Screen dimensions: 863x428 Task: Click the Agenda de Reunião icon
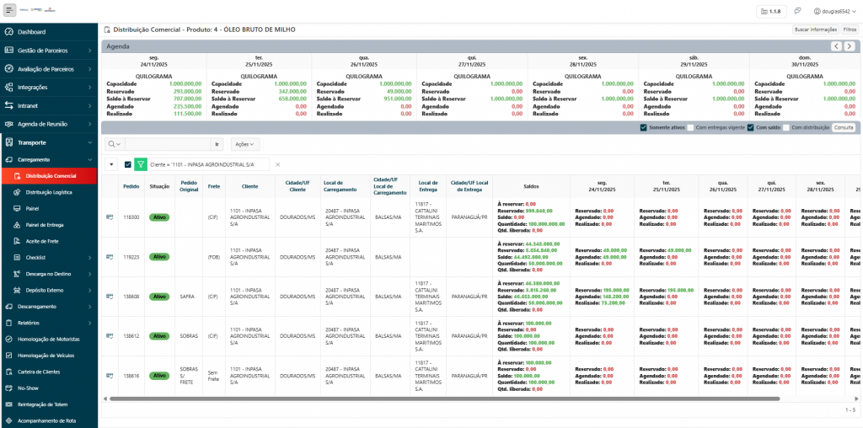[8, 125]
